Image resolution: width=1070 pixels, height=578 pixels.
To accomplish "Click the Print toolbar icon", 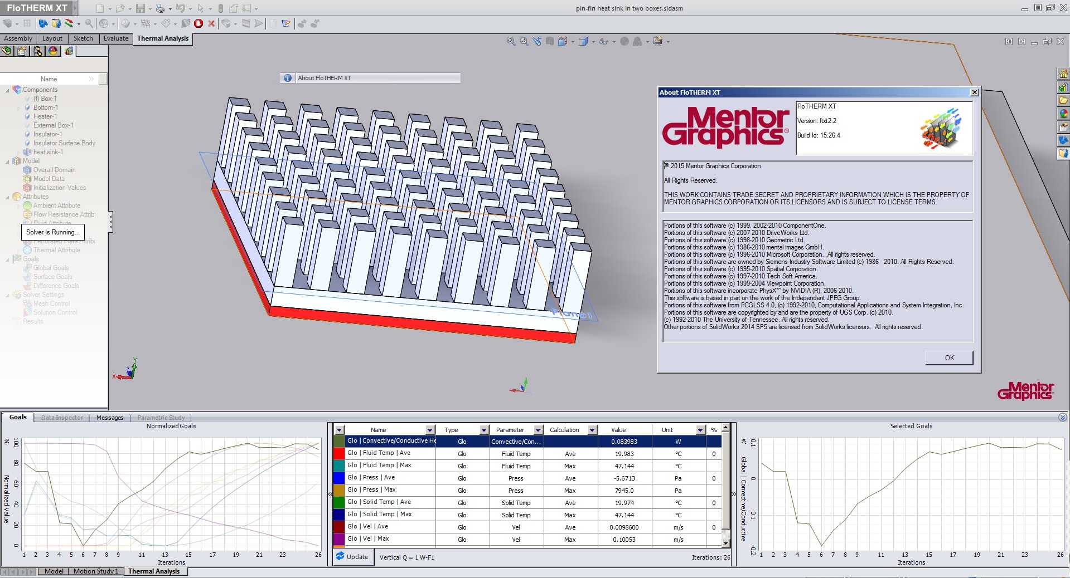I will [161, 8].
